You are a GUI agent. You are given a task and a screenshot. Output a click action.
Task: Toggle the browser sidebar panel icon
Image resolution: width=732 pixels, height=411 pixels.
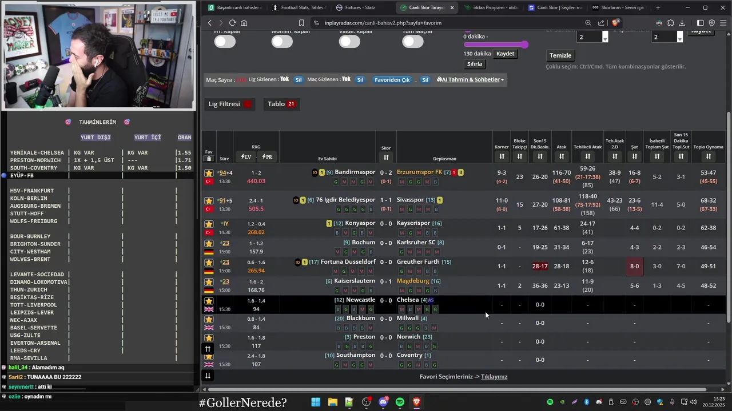[x=700, y=23]
